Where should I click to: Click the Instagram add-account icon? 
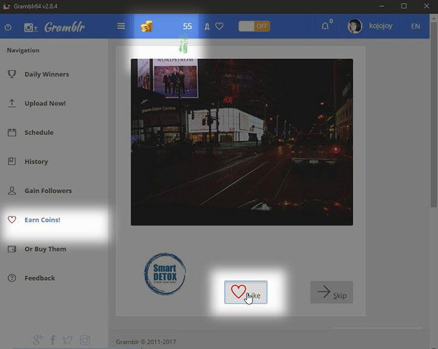tap(30, 27)
